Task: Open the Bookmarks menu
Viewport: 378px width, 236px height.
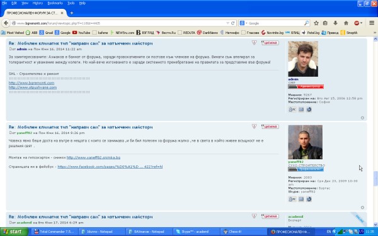Action: coord(55,3)
